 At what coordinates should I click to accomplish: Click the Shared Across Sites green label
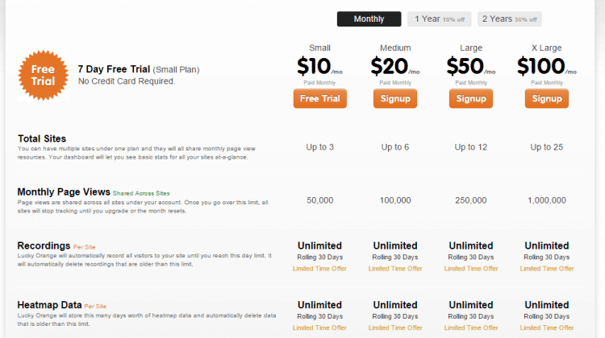click(x=141, y=193)
